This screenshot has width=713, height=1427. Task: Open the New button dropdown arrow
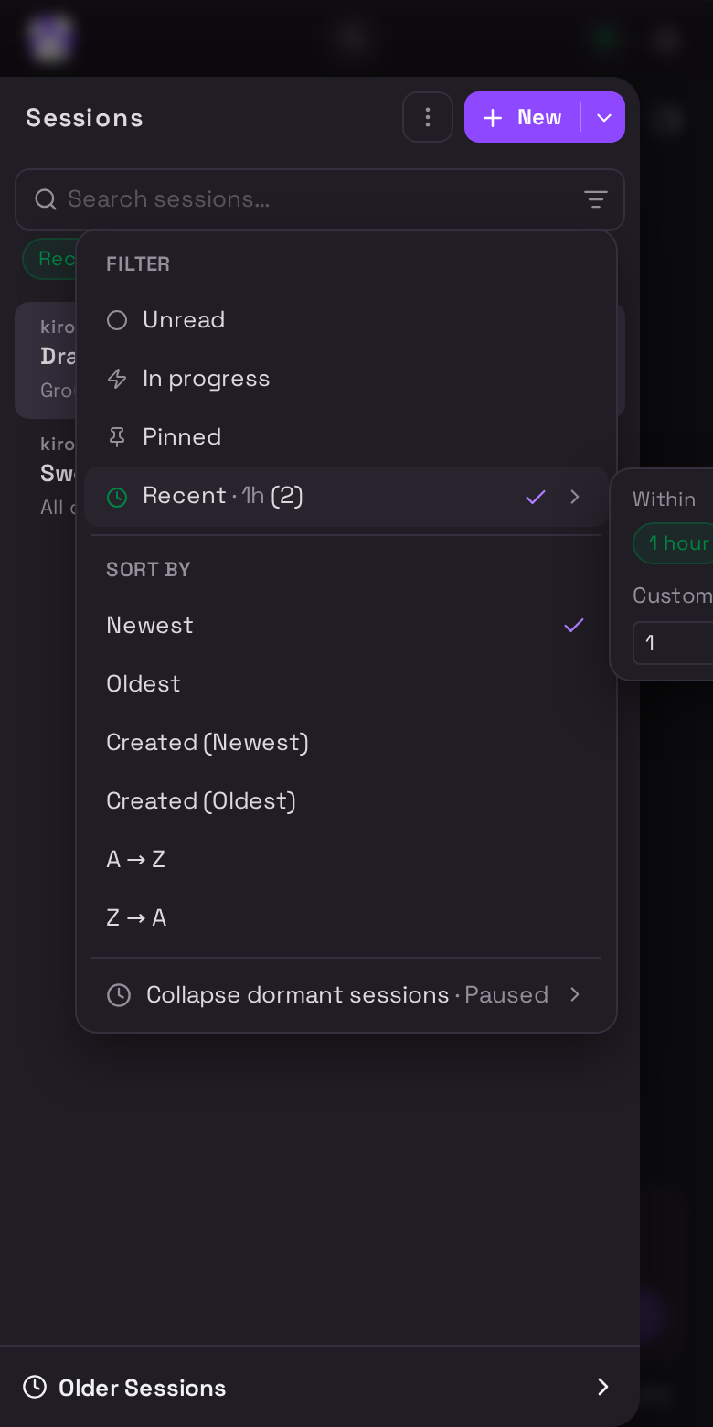click(603, 117)
